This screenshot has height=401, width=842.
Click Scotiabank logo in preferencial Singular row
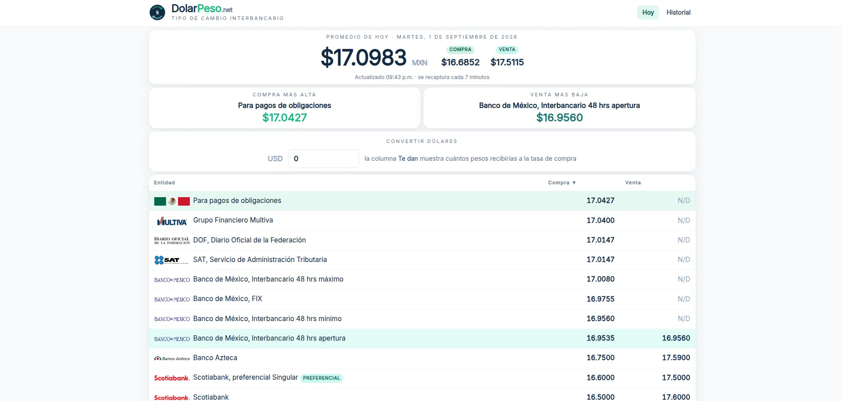pos(172,378)
